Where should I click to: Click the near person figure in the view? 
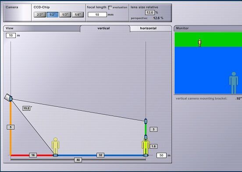[55, 146]
